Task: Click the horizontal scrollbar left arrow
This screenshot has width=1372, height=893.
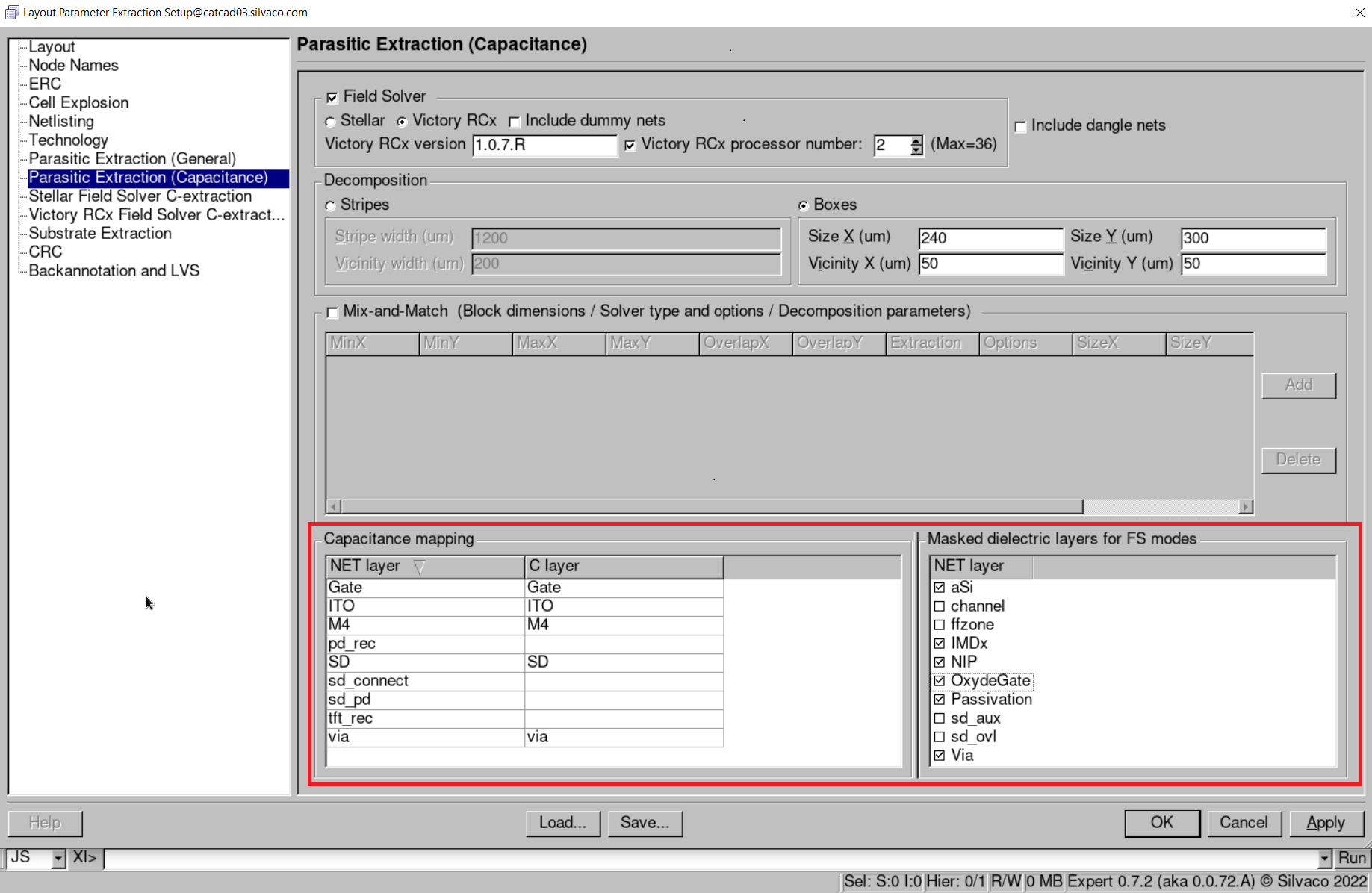Action: pyautogui.click(x=334, y=507)
